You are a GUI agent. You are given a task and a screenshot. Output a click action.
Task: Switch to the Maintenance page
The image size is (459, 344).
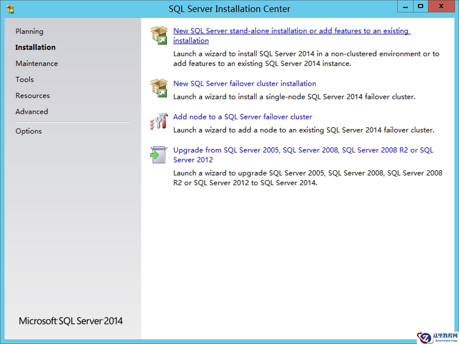click(36, 63)
